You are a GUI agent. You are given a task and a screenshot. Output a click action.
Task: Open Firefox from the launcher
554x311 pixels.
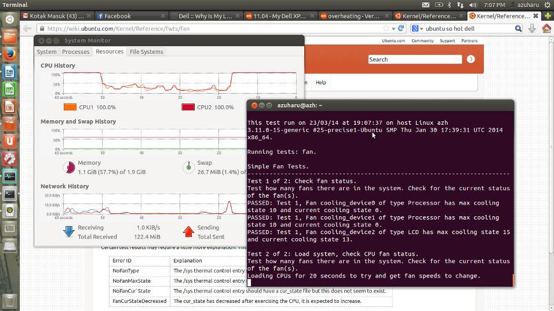click(10, 55)
